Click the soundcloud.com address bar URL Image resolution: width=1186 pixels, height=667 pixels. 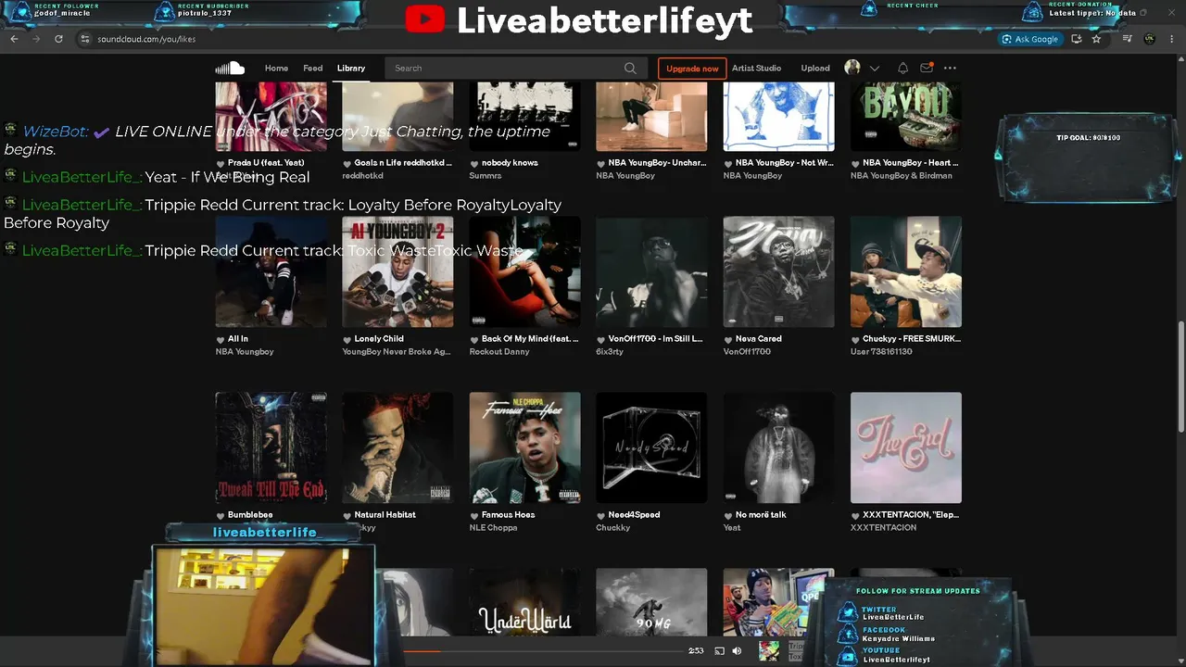click(146, 39)
